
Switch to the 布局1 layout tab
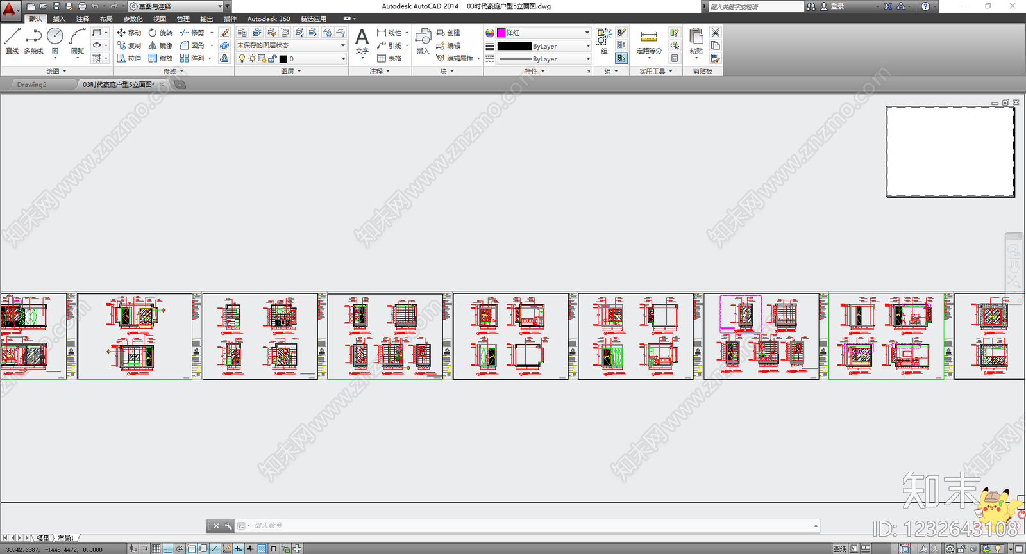click(65, 538)
